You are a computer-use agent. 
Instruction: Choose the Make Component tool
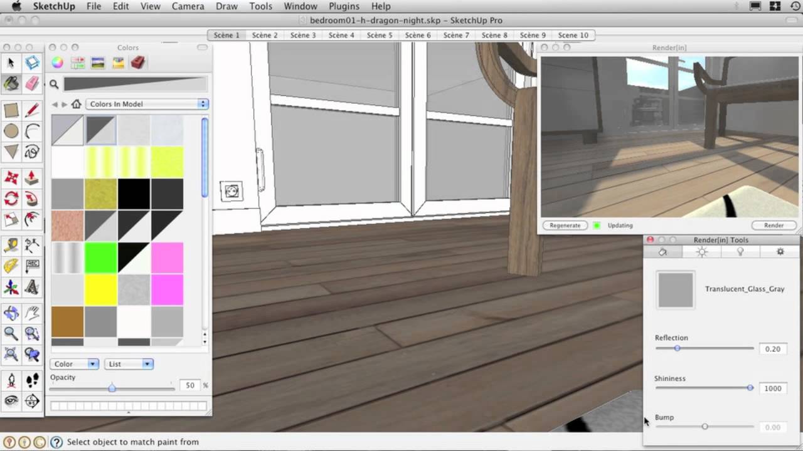click(x=32, y=63)
